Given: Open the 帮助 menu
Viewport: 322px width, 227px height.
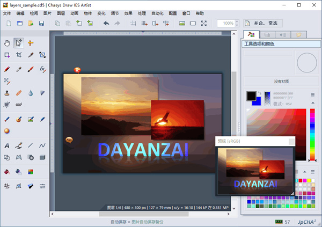Looking at the screenshot, I should click(x=200, y=13).
